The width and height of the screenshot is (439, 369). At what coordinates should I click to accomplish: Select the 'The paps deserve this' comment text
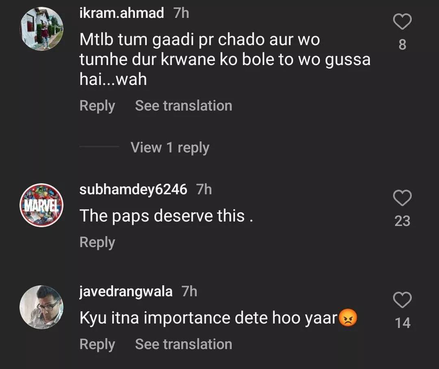point(166,216)
